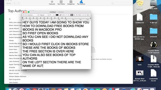161x90 pixels.
Task: Open the text background color swatch
Action: [60, 15]
